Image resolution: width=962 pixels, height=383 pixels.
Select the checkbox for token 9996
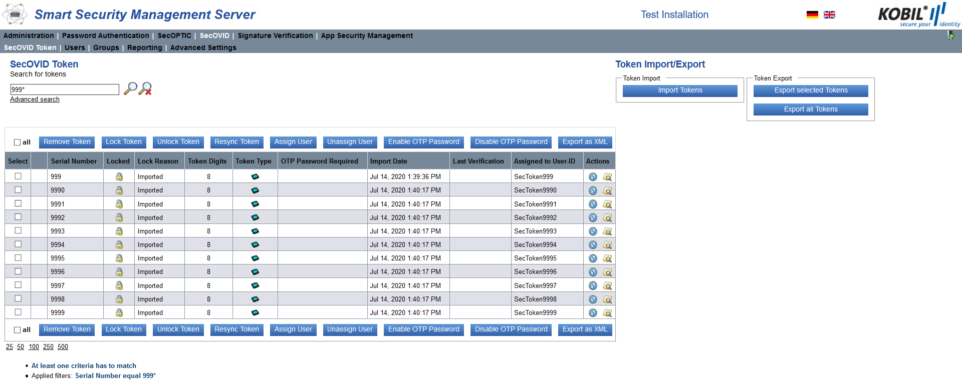(18, 271)
